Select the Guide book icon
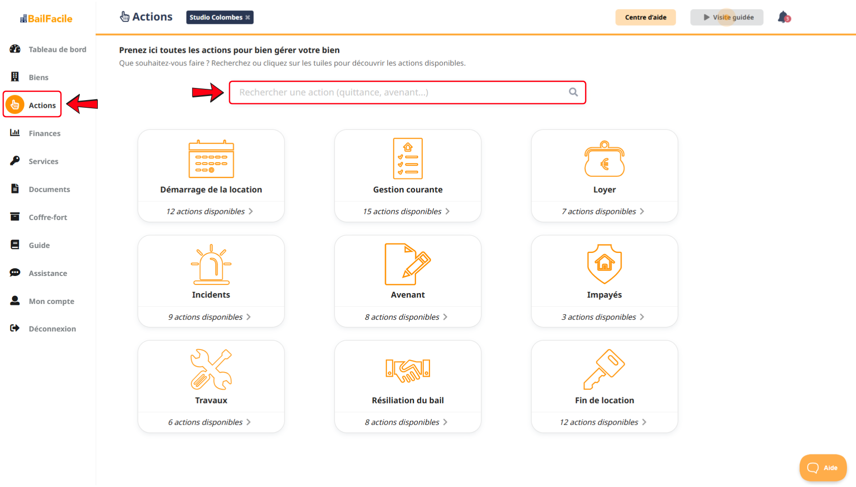 coord(15,245)
